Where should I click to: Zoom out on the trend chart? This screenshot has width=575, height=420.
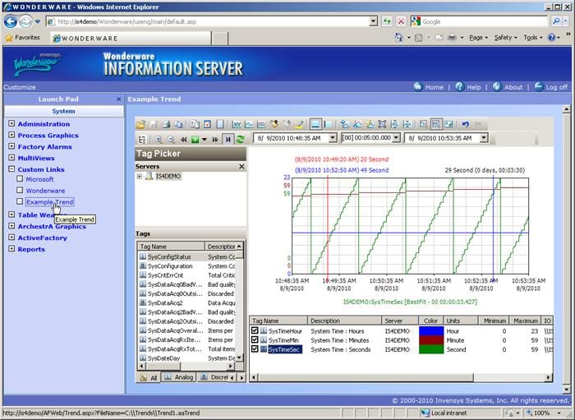pyautogui.click(x=171, y=140)
